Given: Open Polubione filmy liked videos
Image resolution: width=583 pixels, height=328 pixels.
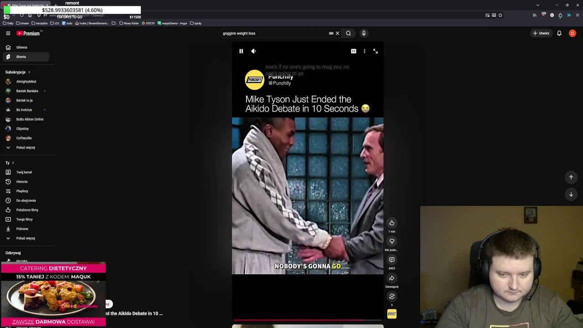Looking at the screenshot, I should [26, 210].
